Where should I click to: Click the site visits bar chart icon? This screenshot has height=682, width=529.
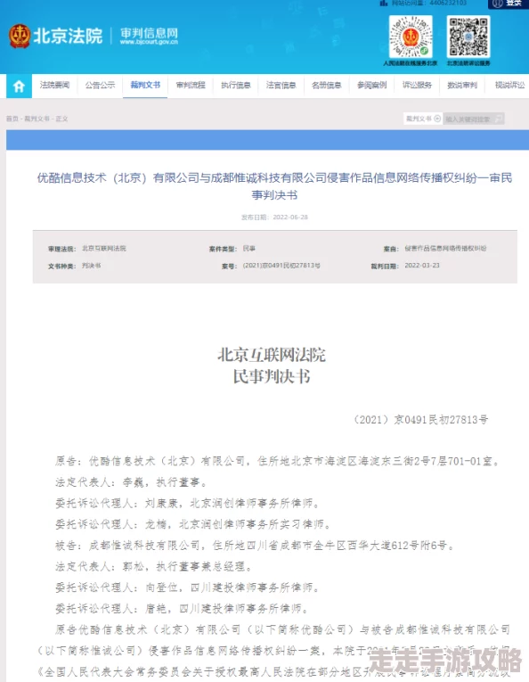[x=384, y=3]
